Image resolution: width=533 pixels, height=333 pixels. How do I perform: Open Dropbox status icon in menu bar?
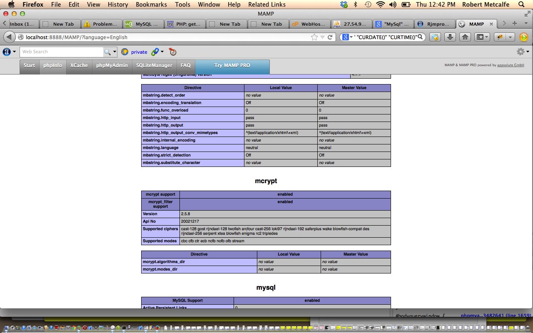(344, 5)
